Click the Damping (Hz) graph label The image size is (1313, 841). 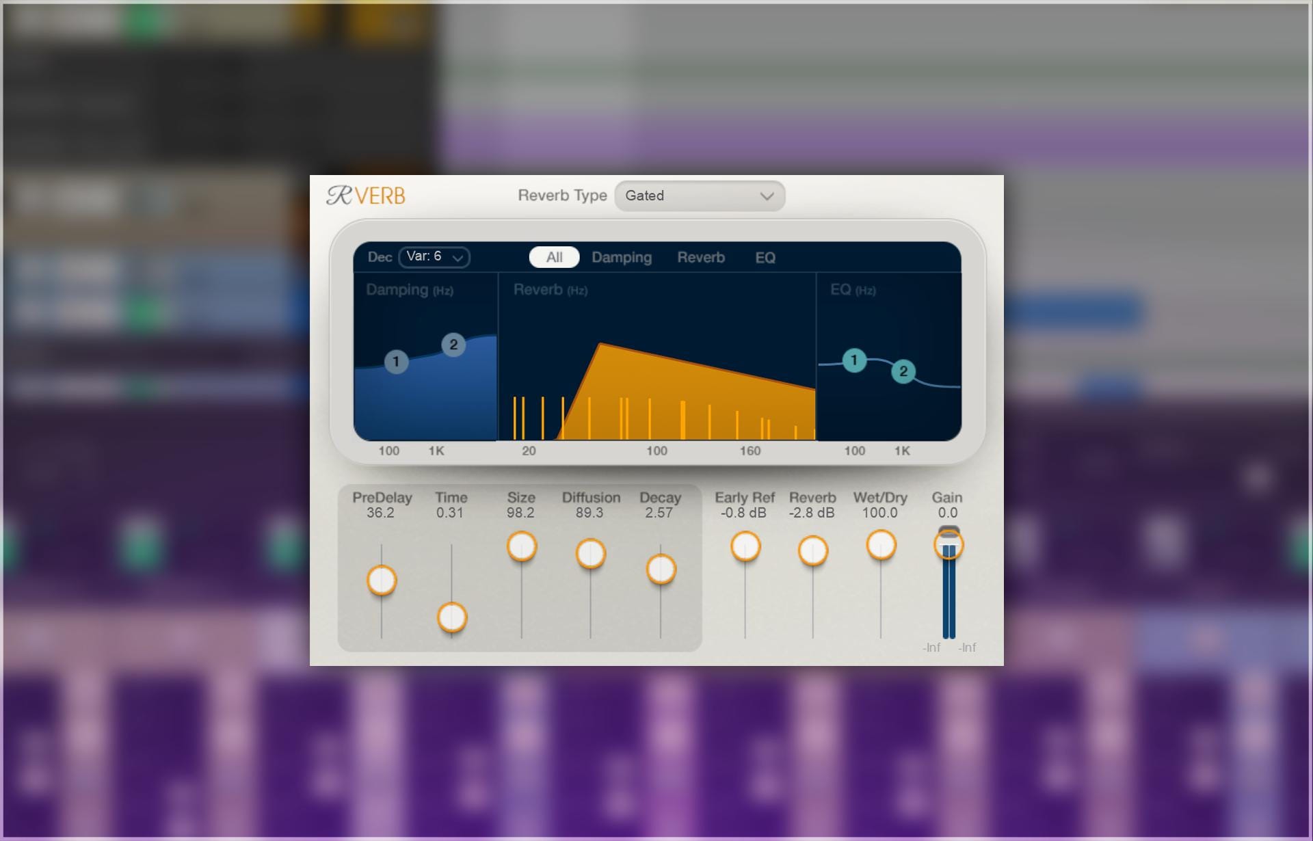(410, 290)
